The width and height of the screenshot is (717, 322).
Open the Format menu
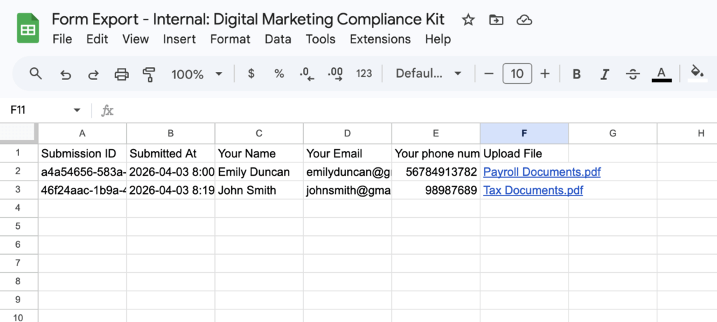(x=230, y=39)
